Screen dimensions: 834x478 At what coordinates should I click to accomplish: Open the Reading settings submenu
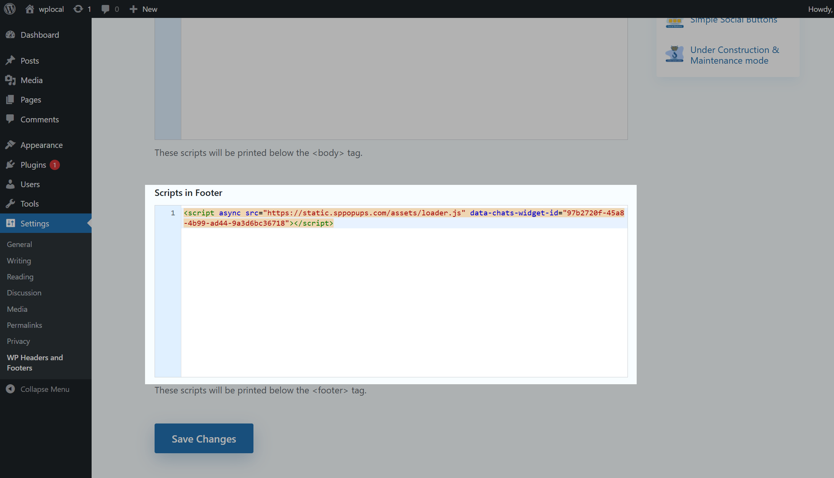(x=20, y=277)
